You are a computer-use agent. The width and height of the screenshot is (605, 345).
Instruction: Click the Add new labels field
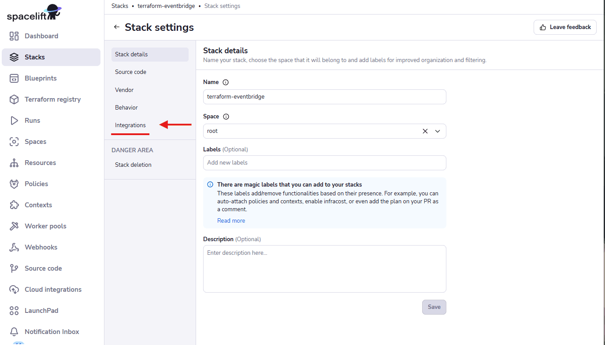(x=324, y=163)
